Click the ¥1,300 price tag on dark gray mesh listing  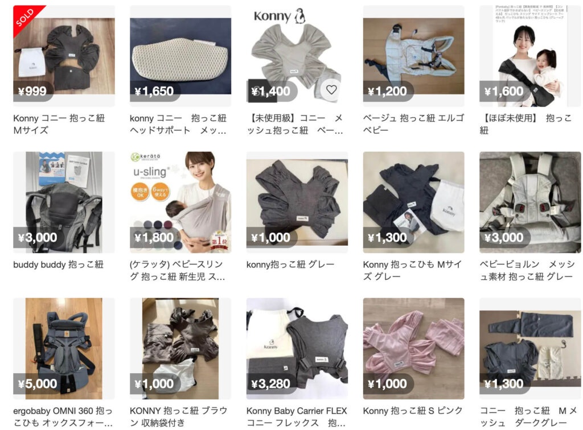[x=504, y=383]
